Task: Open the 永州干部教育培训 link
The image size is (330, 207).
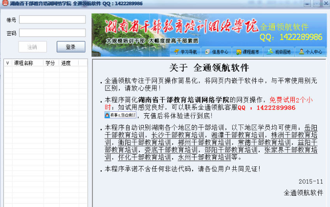Action: click(x=204, y=158)
